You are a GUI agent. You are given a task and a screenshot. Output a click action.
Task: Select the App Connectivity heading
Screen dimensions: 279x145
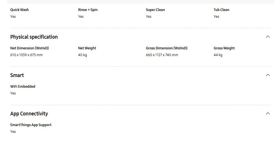point(29,114)
